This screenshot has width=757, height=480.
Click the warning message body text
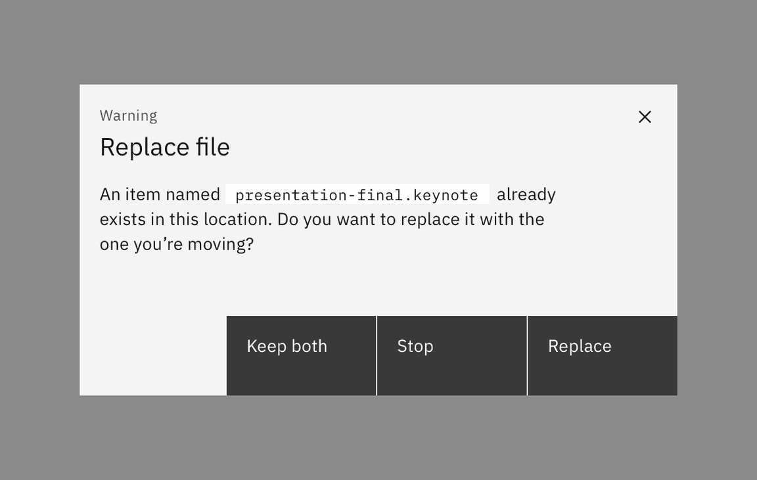pos(322,219)
